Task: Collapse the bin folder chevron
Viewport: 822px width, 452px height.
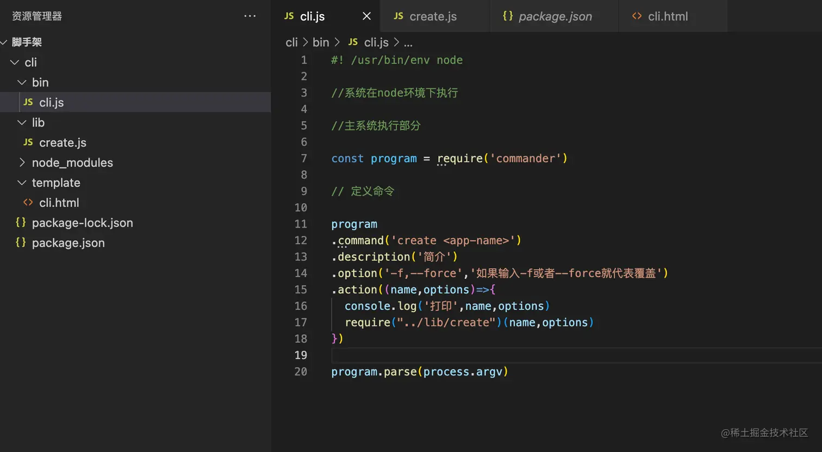Action: coord(22,83)
